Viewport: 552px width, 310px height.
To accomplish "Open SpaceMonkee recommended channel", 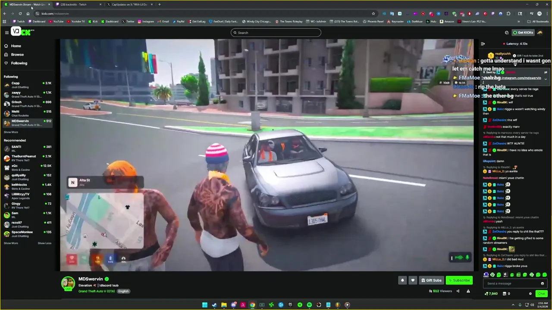I will pos(28,234).
